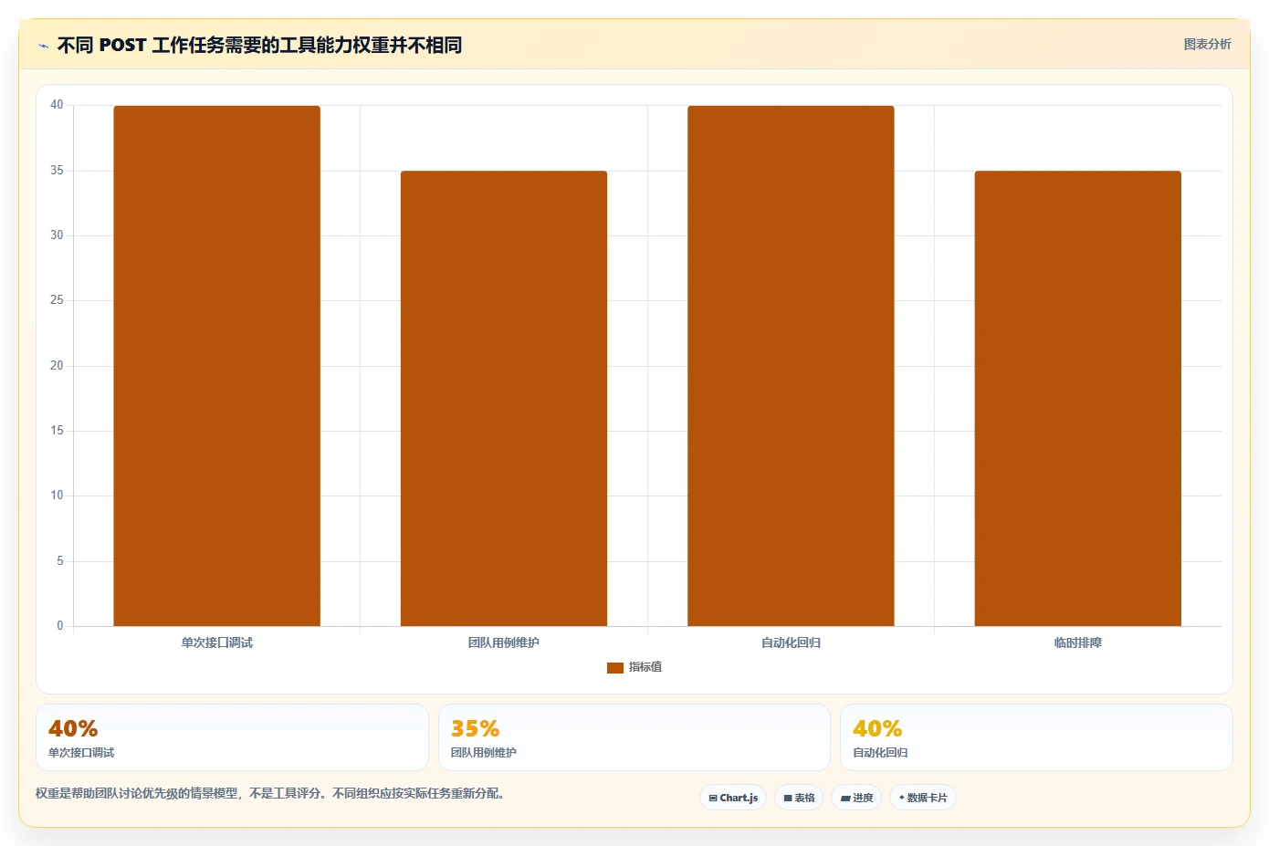The image size is (1269, 846).
Task: Open the 40% 自动化回归 data card
Action: 1036,737
